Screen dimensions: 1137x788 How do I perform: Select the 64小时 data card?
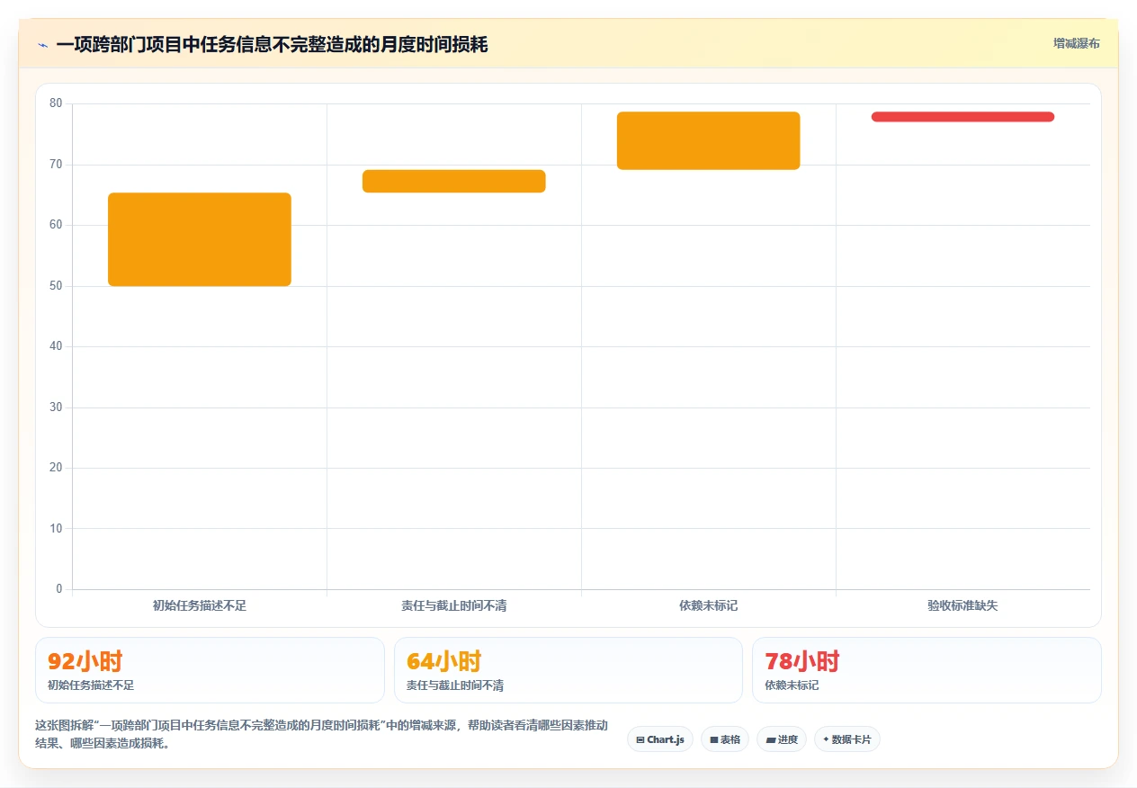pos(568,670)
